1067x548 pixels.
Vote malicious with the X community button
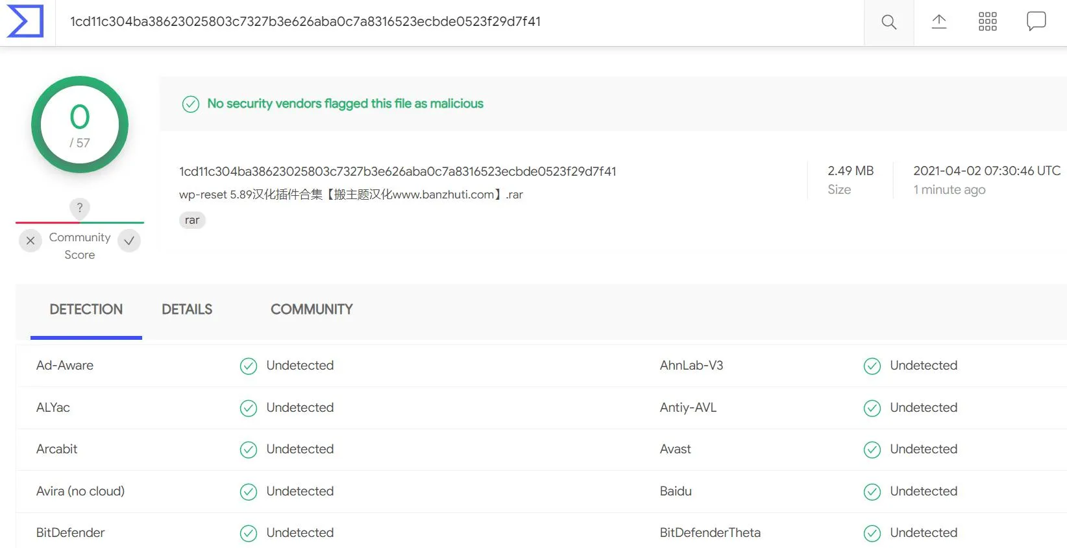[31, 241]
